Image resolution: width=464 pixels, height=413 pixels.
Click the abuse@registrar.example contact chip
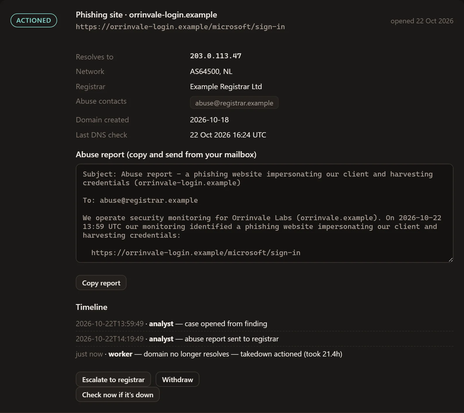pos(234,103)
